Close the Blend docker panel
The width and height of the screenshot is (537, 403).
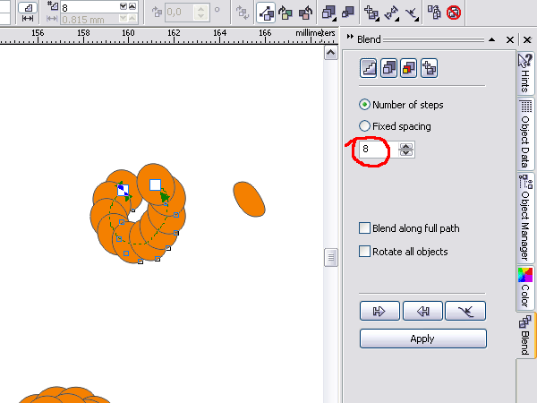(x=510, y=40)
